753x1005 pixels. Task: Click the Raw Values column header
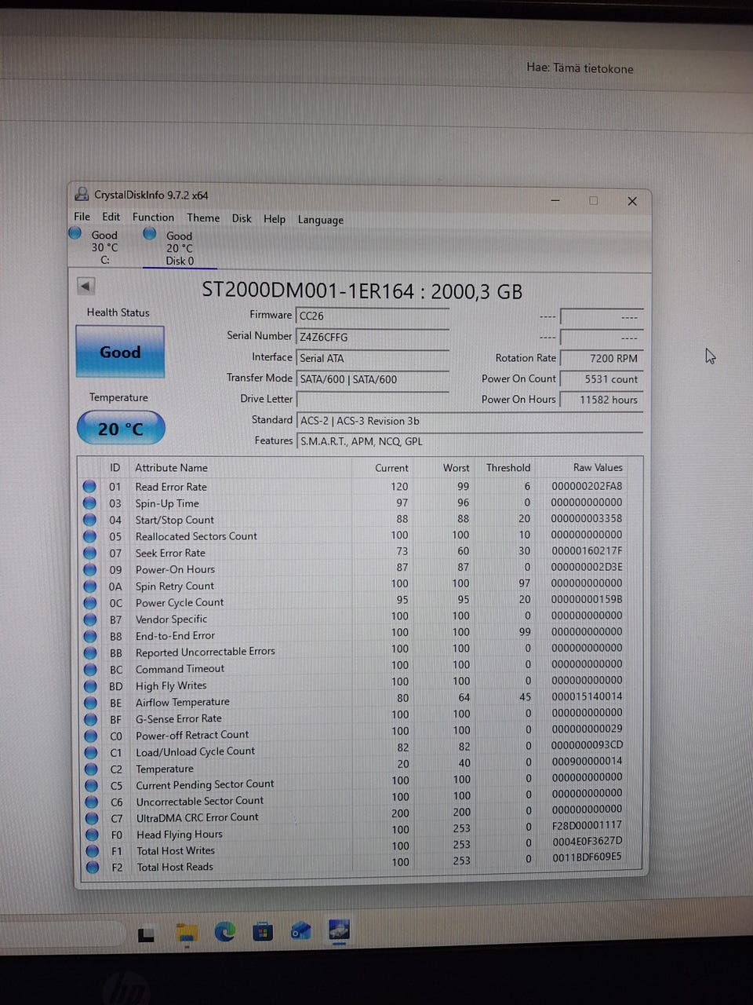[598, 467]
